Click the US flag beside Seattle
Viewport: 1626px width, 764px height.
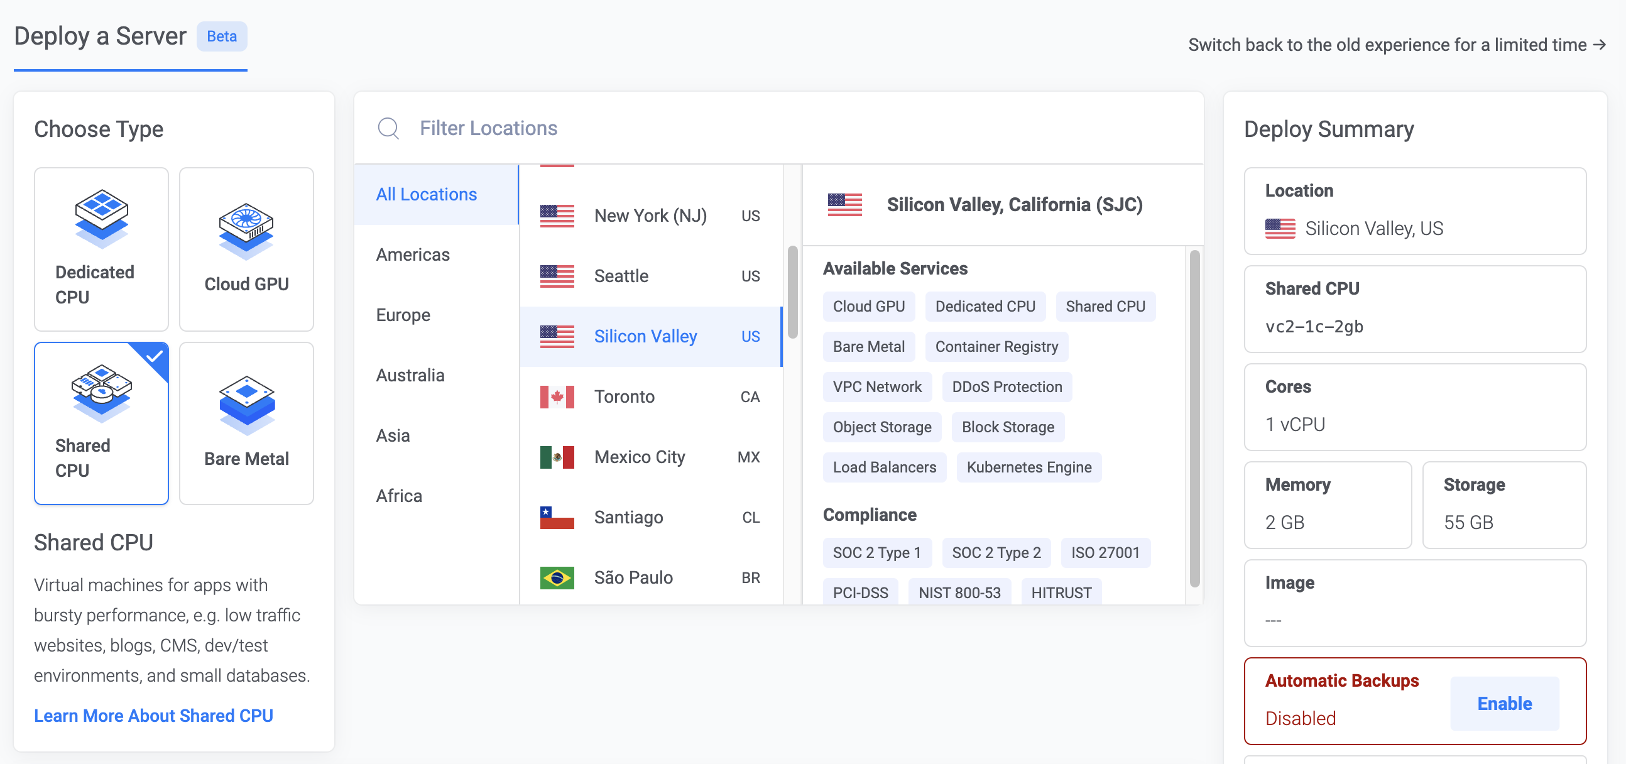tap(557, 276)
